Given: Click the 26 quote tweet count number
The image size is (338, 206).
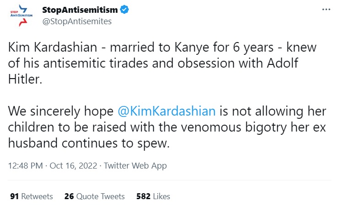Looking at the screenshot, I should click(x=69, y=196).
